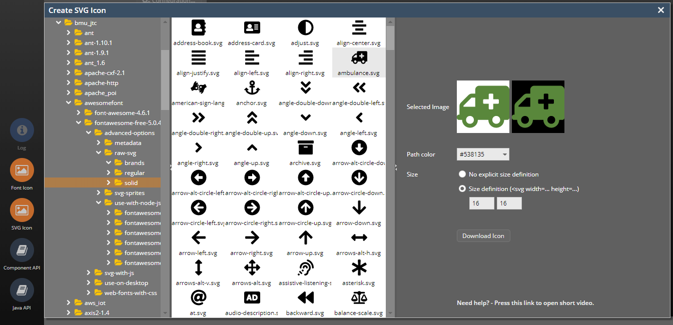Screen dimensions: 673x325
Task: Pick the archive.svg box icon
Action: click(x=305, y=148)
